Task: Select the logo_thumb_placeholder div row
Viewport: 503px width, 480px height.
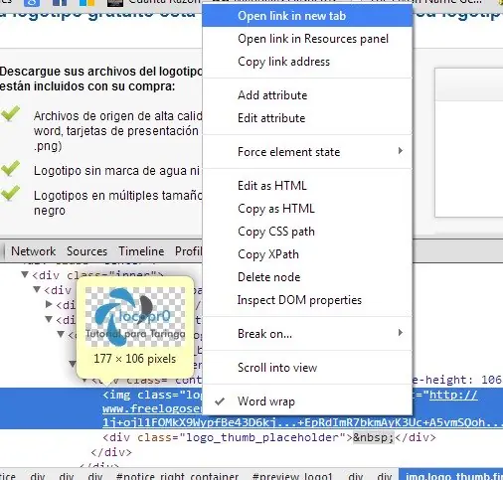Action: [269, 437]
